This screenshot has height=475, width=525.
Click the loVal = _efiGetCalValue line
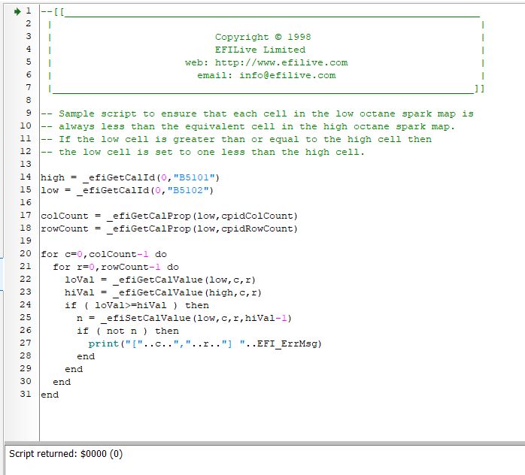160,280
